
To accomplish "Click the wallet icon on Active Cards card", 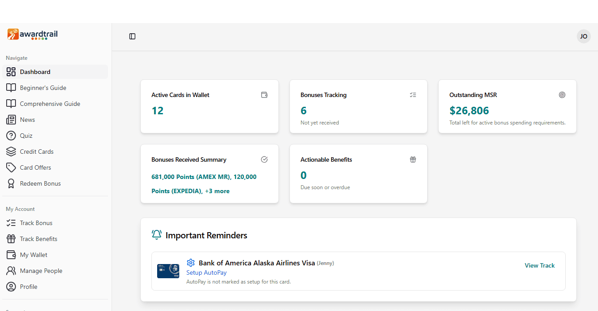I will coord(264,94).
